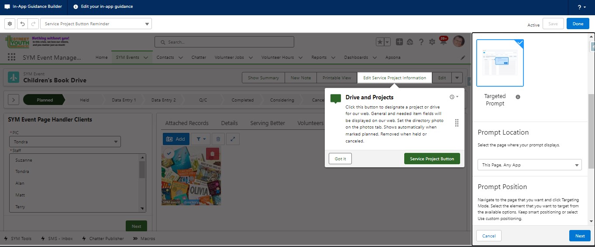The width and height of the screenshot is (595, 247).
Task: Click the search input field
Action: point(224,42)
